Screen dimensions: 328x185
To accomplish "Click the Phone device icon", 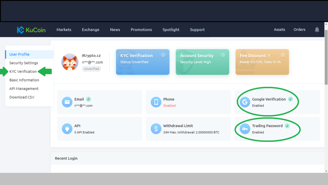I will [156, 102].
